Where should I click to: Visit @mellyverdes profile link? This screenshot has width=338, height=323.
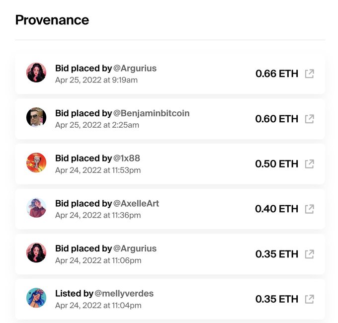click(124, 294)
